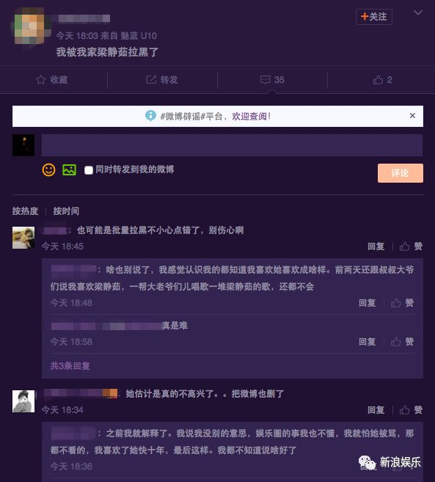Sort comments by 按热度
The height and width of the screenshot is (482, 435).
[x=25, y=211]
